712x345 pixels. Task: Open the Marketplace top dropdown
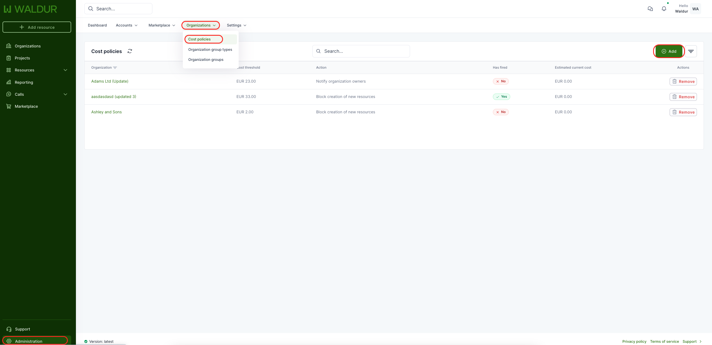pos(162,25)
